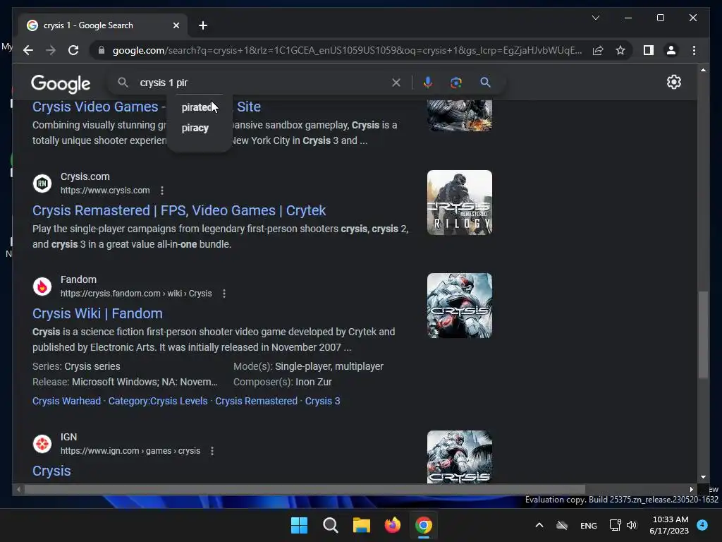Bookmark this page with the star icon
The image size is (722, 542).
click(x=620, y=50)
